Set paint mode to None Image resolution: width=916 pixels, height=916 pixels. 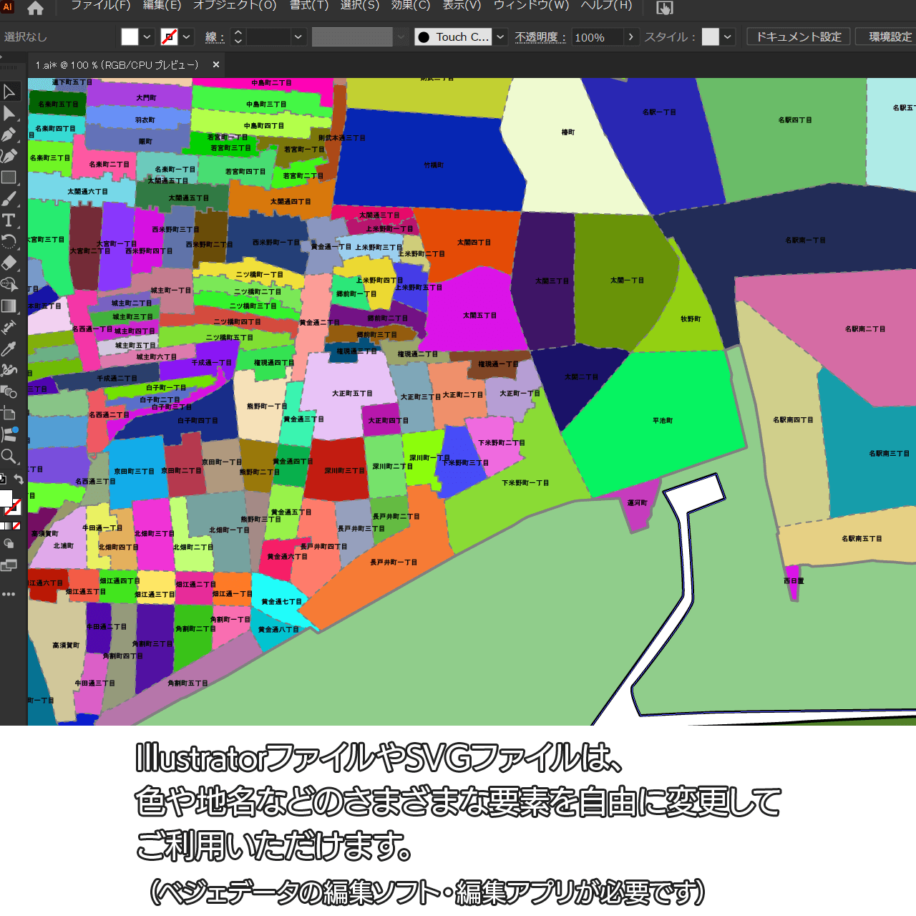[16, 526]
